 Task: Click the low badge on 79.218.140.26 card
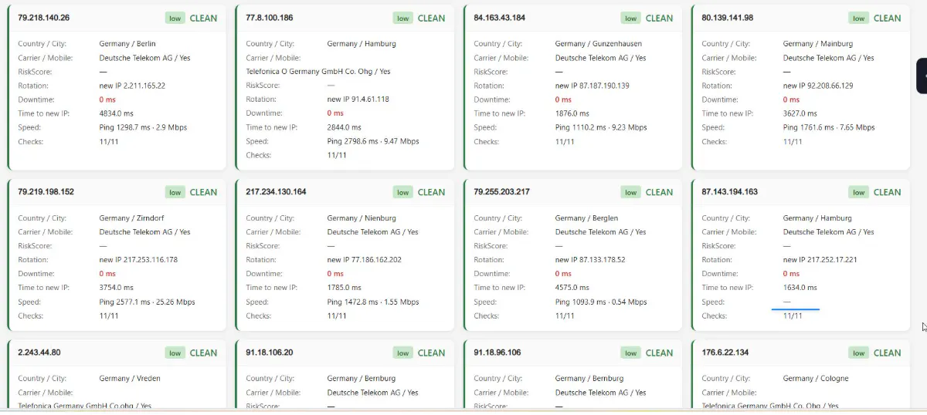[175, 19]
